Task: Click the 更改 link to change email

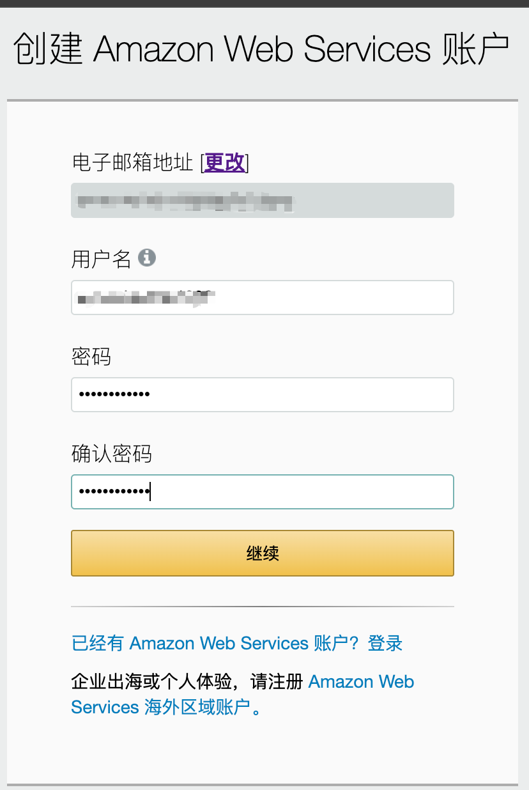Action: tap(225, 162)
